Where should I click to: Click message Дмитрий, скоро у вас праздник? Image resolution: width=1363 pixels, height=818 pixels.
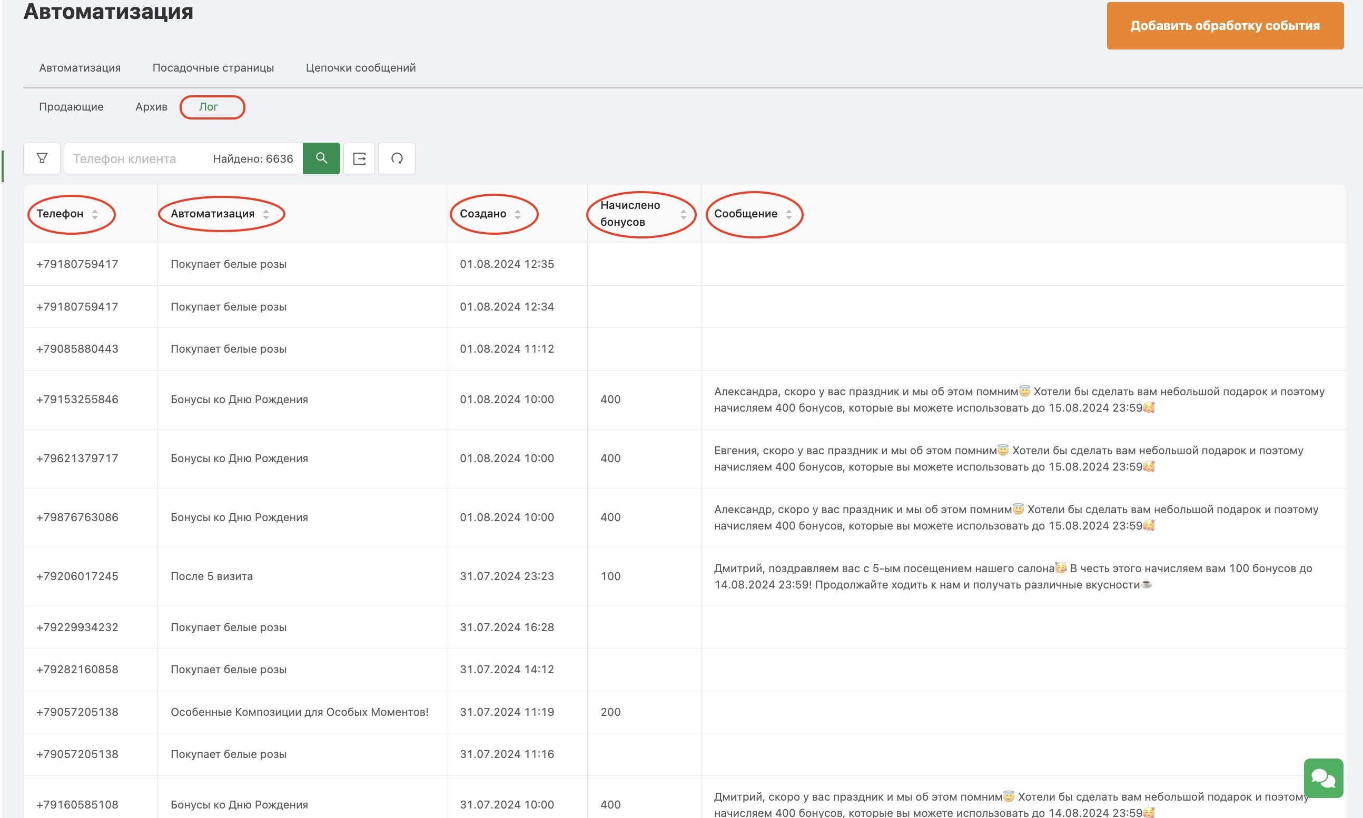[1011, 805]
